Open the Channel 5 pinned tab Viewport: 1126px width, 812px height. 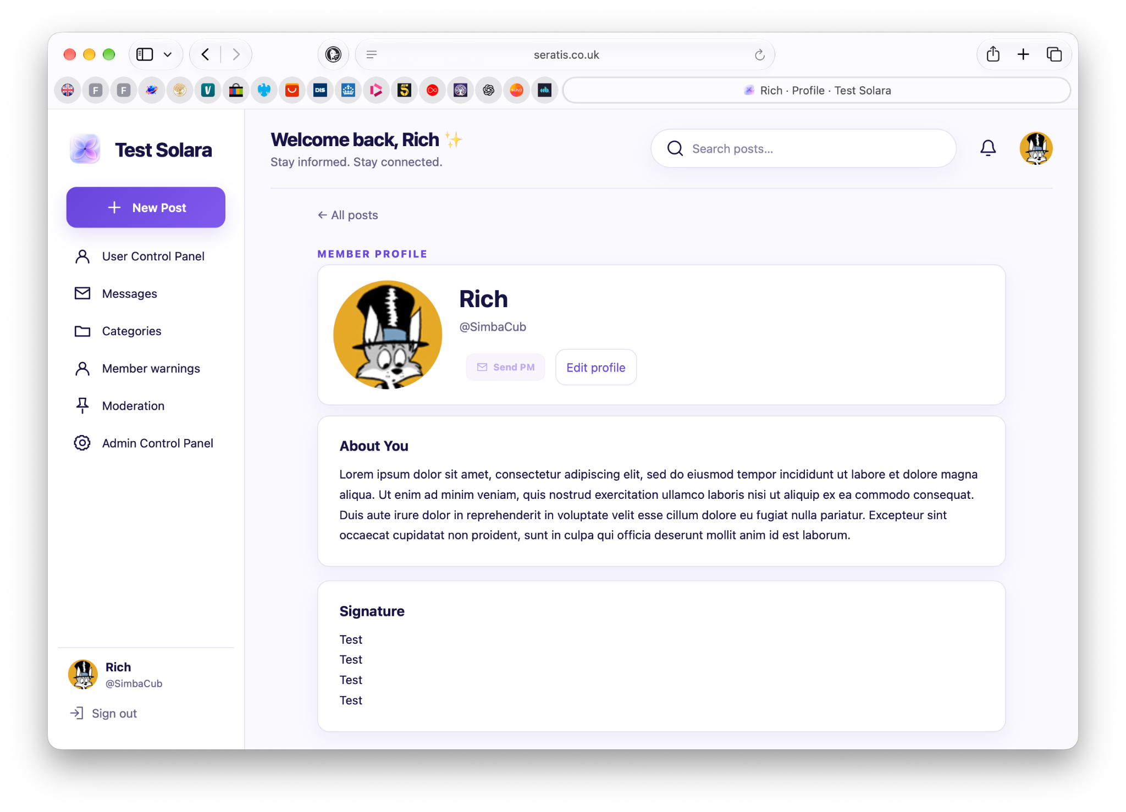tap(404, 90)
